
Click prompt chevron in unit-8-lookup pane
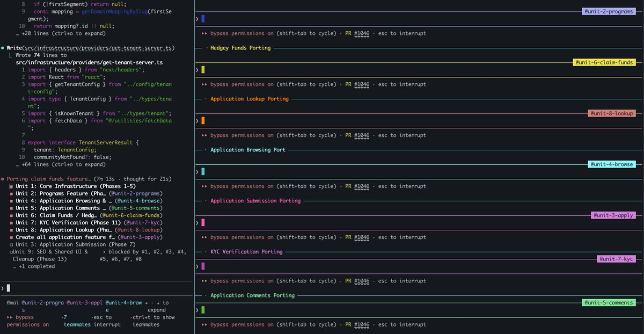click(197, 121)
